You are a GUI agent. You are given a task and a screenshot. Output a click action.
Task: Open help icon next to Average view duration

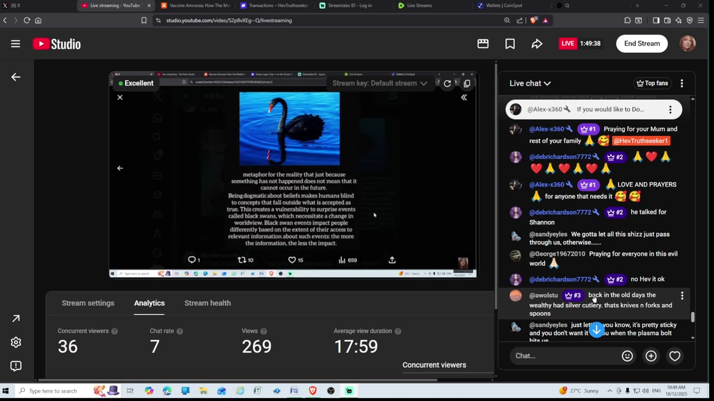tap(398, 331)
